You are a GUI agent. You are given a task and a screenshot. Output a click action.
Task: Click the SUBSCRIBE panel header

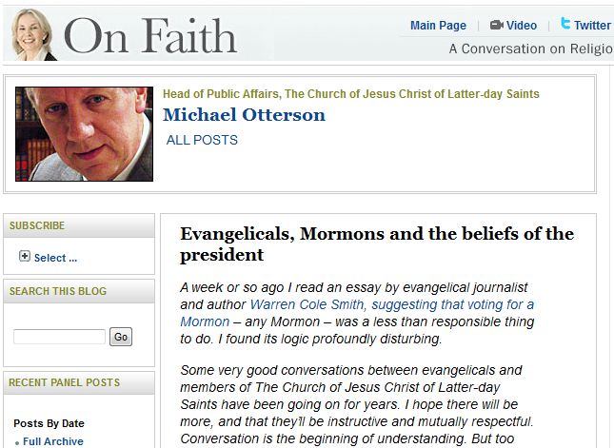(x=37, y=225)
